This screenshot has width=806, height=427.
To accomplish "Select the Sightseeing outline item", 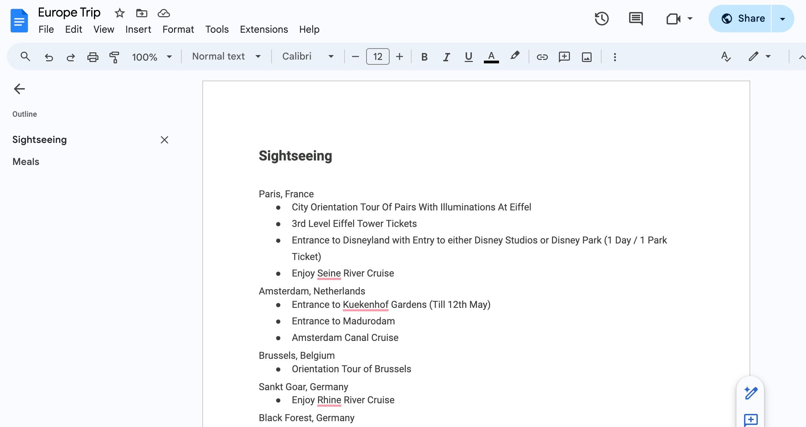I will [40, 140].
